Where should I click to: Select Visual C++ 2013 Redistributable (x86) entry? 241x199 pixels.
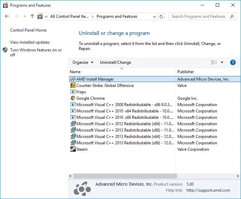pos(125,143)
